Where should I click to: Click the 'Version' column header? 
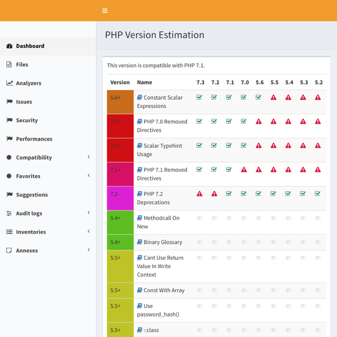point(120,82)
